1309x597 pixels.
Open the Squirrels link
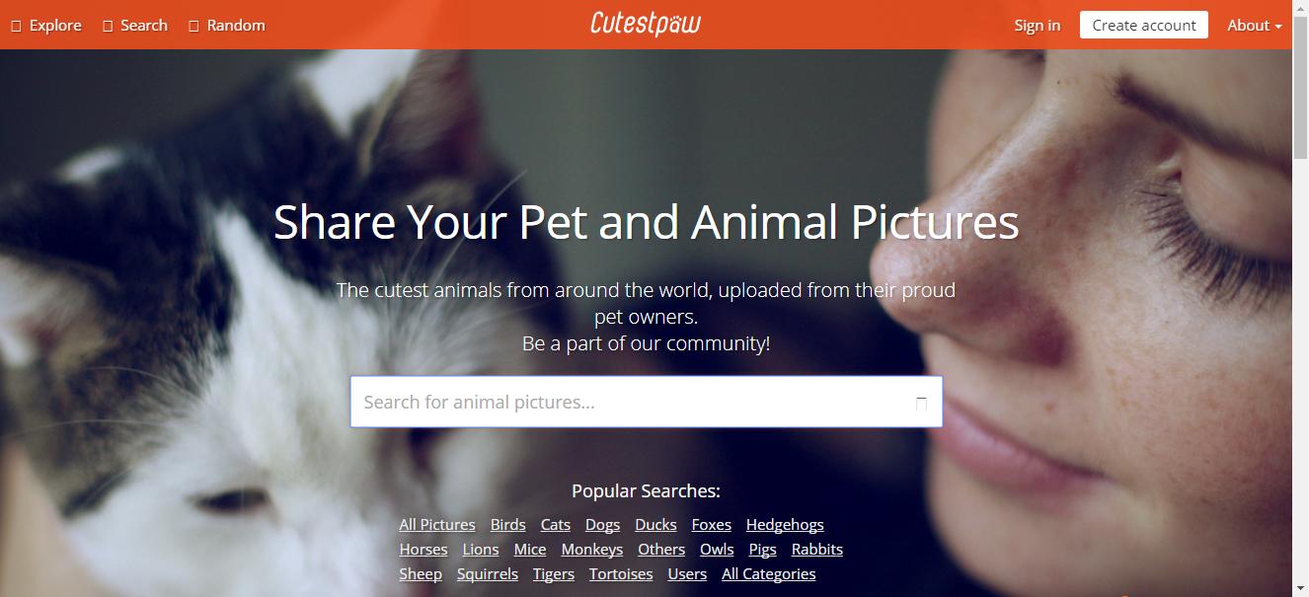tap(488, 574)
